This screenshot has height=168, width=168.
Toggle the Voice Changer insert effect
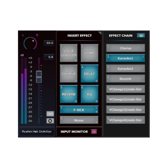[69, 53]
